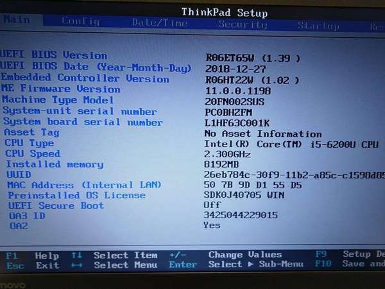The height and width of the screenshot is (289, 385).
Task: Click Select Sub-Menu label in footer
Action: pos(255,264)
